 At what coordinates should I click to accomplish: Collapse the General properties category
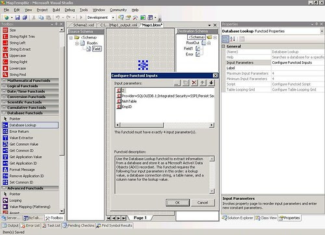[x=224, y=46]
